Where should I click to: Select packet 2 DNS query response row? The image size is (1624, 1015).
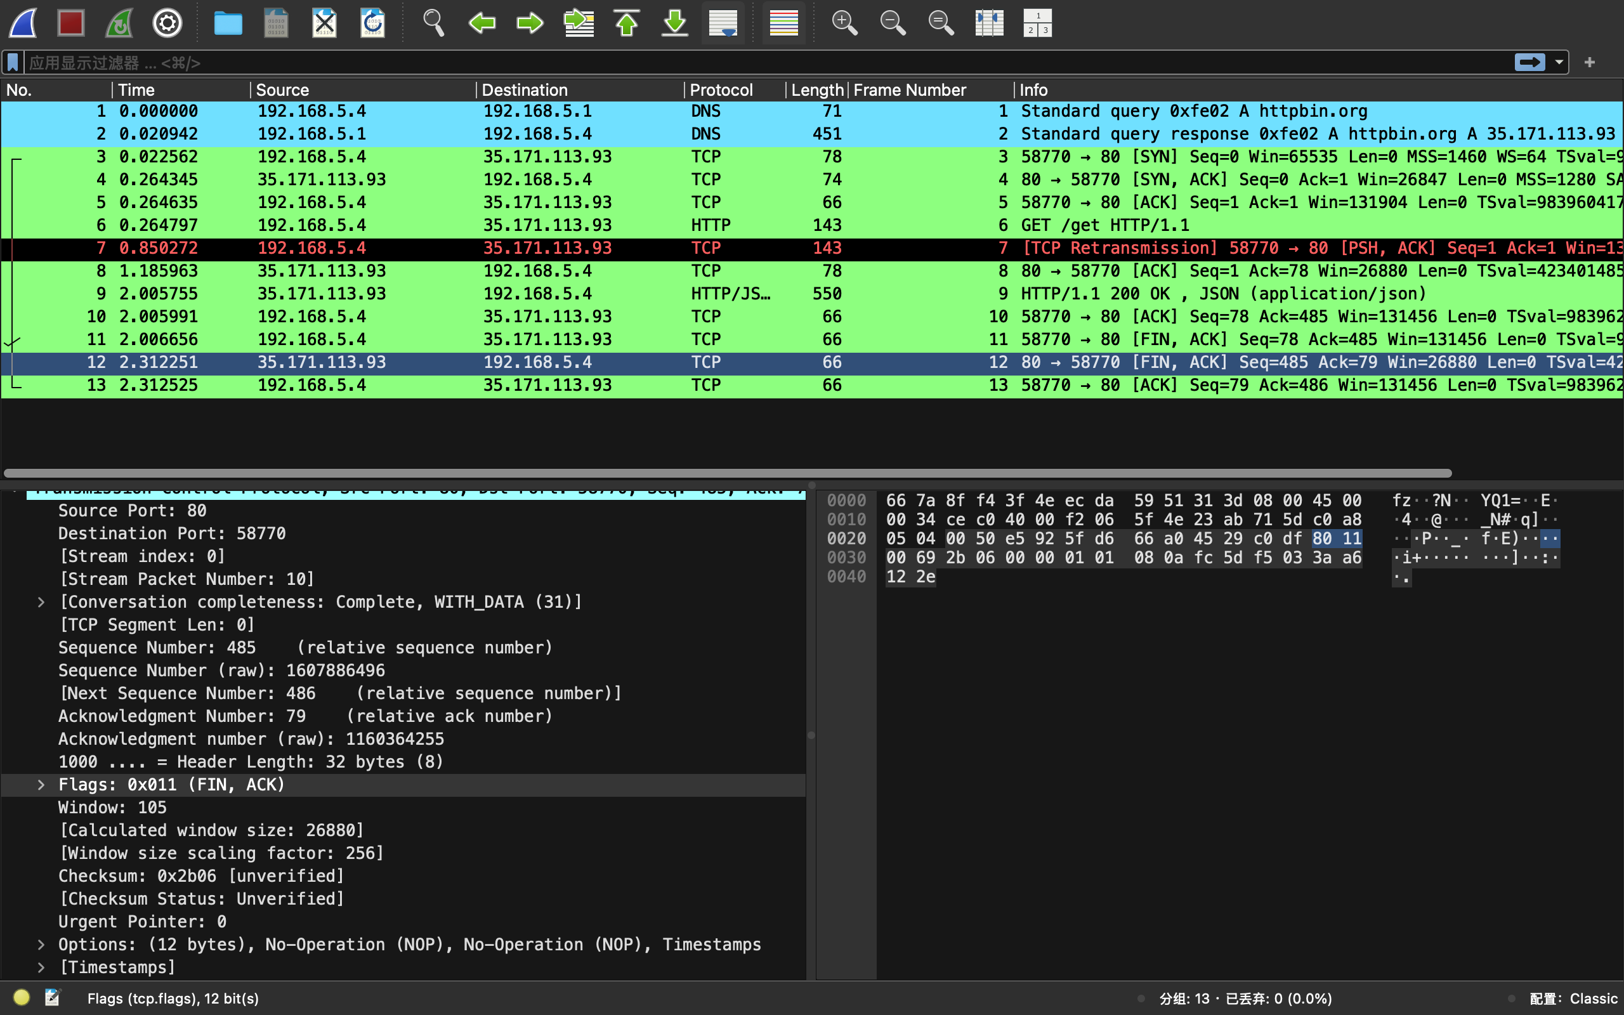pos(812,134)
